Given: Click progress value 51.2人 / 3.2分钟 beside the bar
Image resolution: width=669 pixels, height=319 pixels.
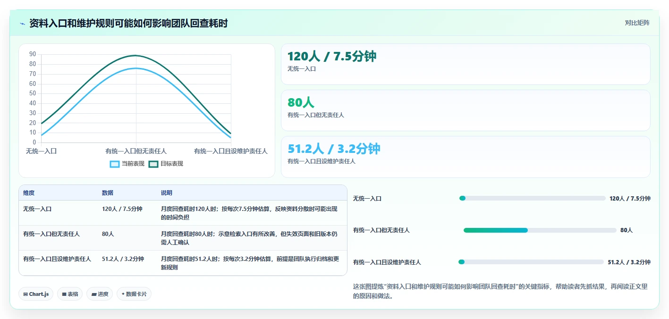Looking at the screenshot, I should (x=629, y=262).
